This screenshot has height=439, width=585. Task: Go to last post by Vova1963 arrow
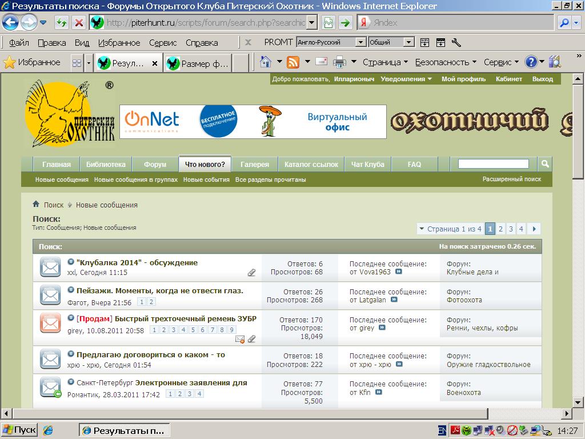click(399, 272)
